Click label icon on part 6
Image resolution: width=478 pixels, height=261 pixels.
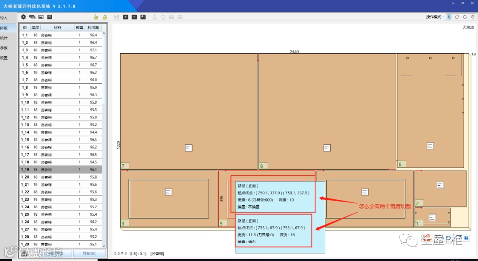[x=430, y=146]
